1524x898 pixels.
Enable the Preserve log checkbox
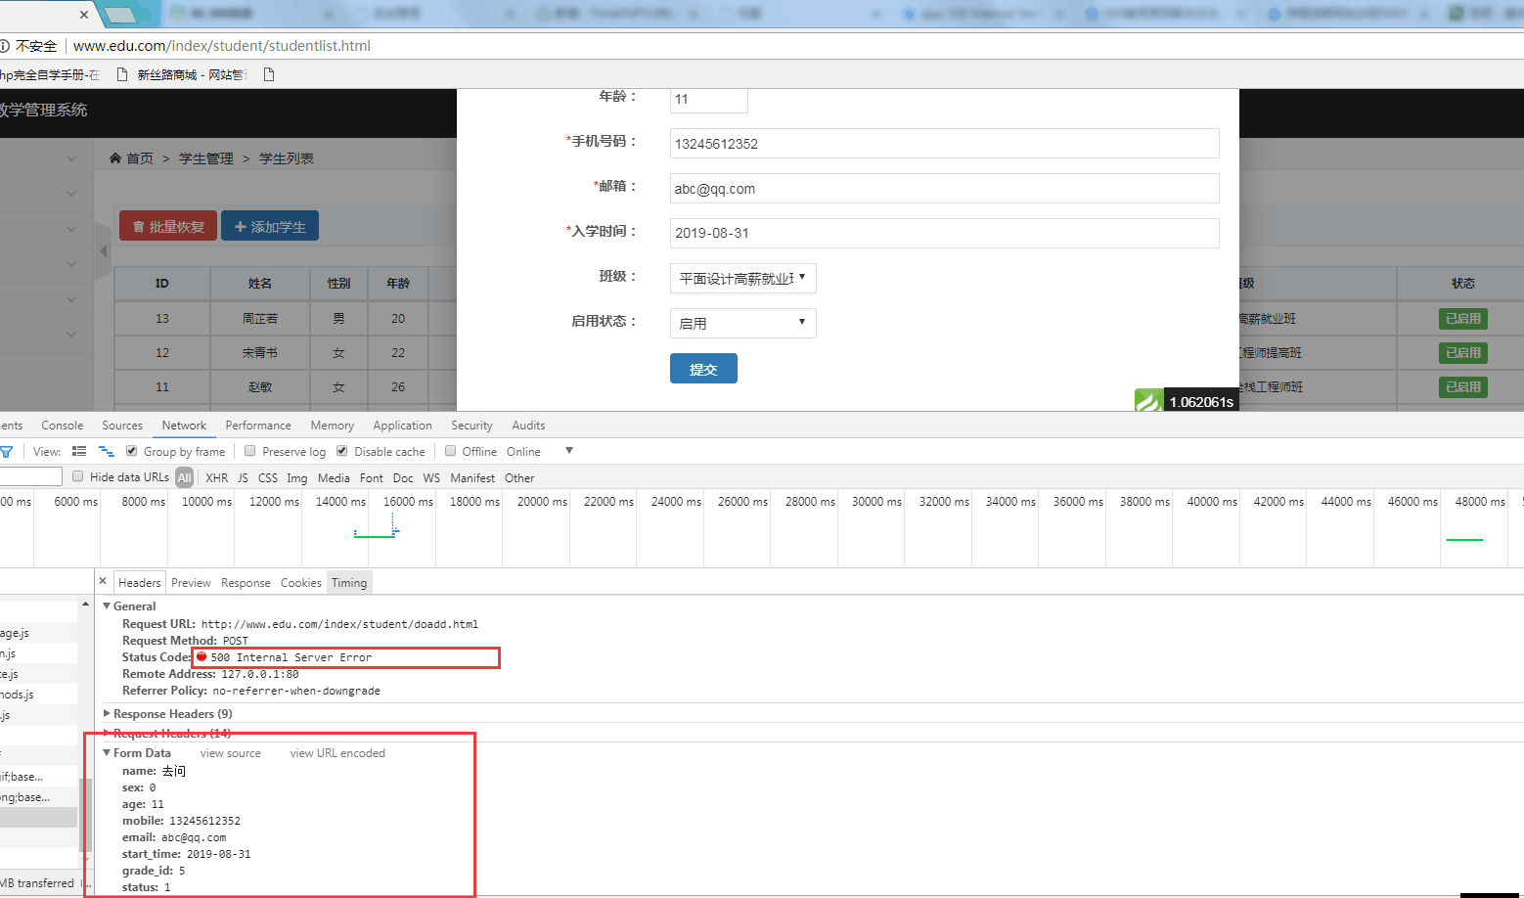[250, 451]
